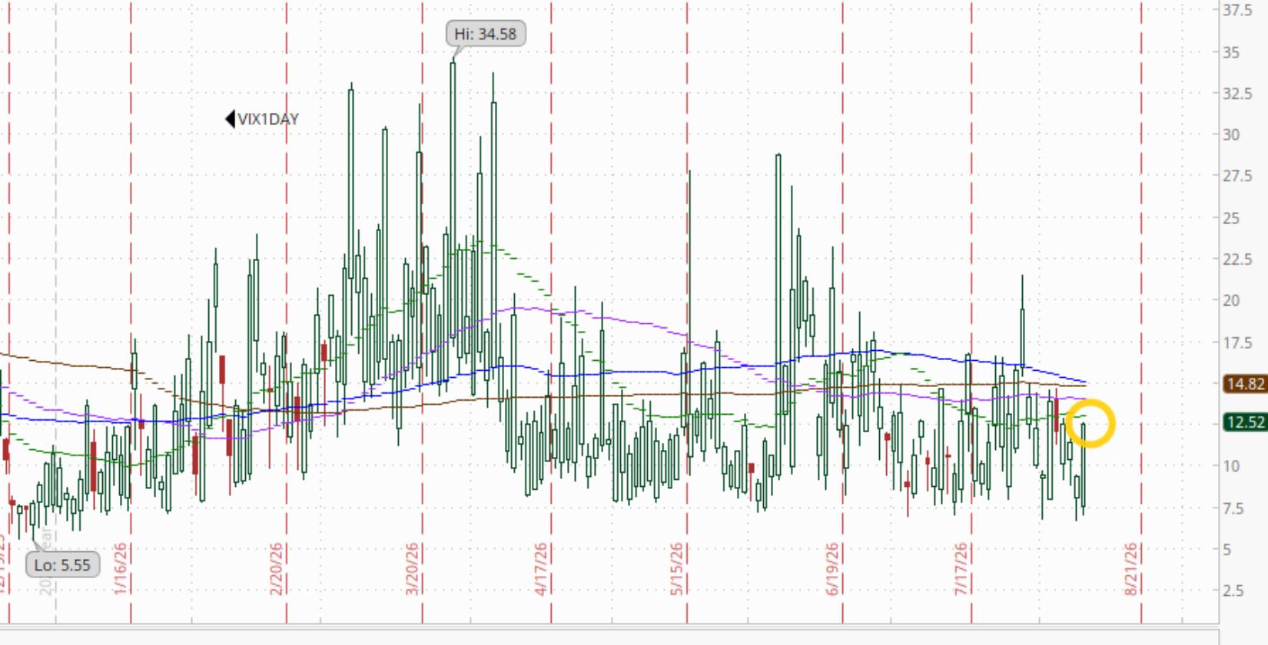Click the 7.5 price axis label
This screenshot has height=645, width=1268.
click(x=1235, y=508)
